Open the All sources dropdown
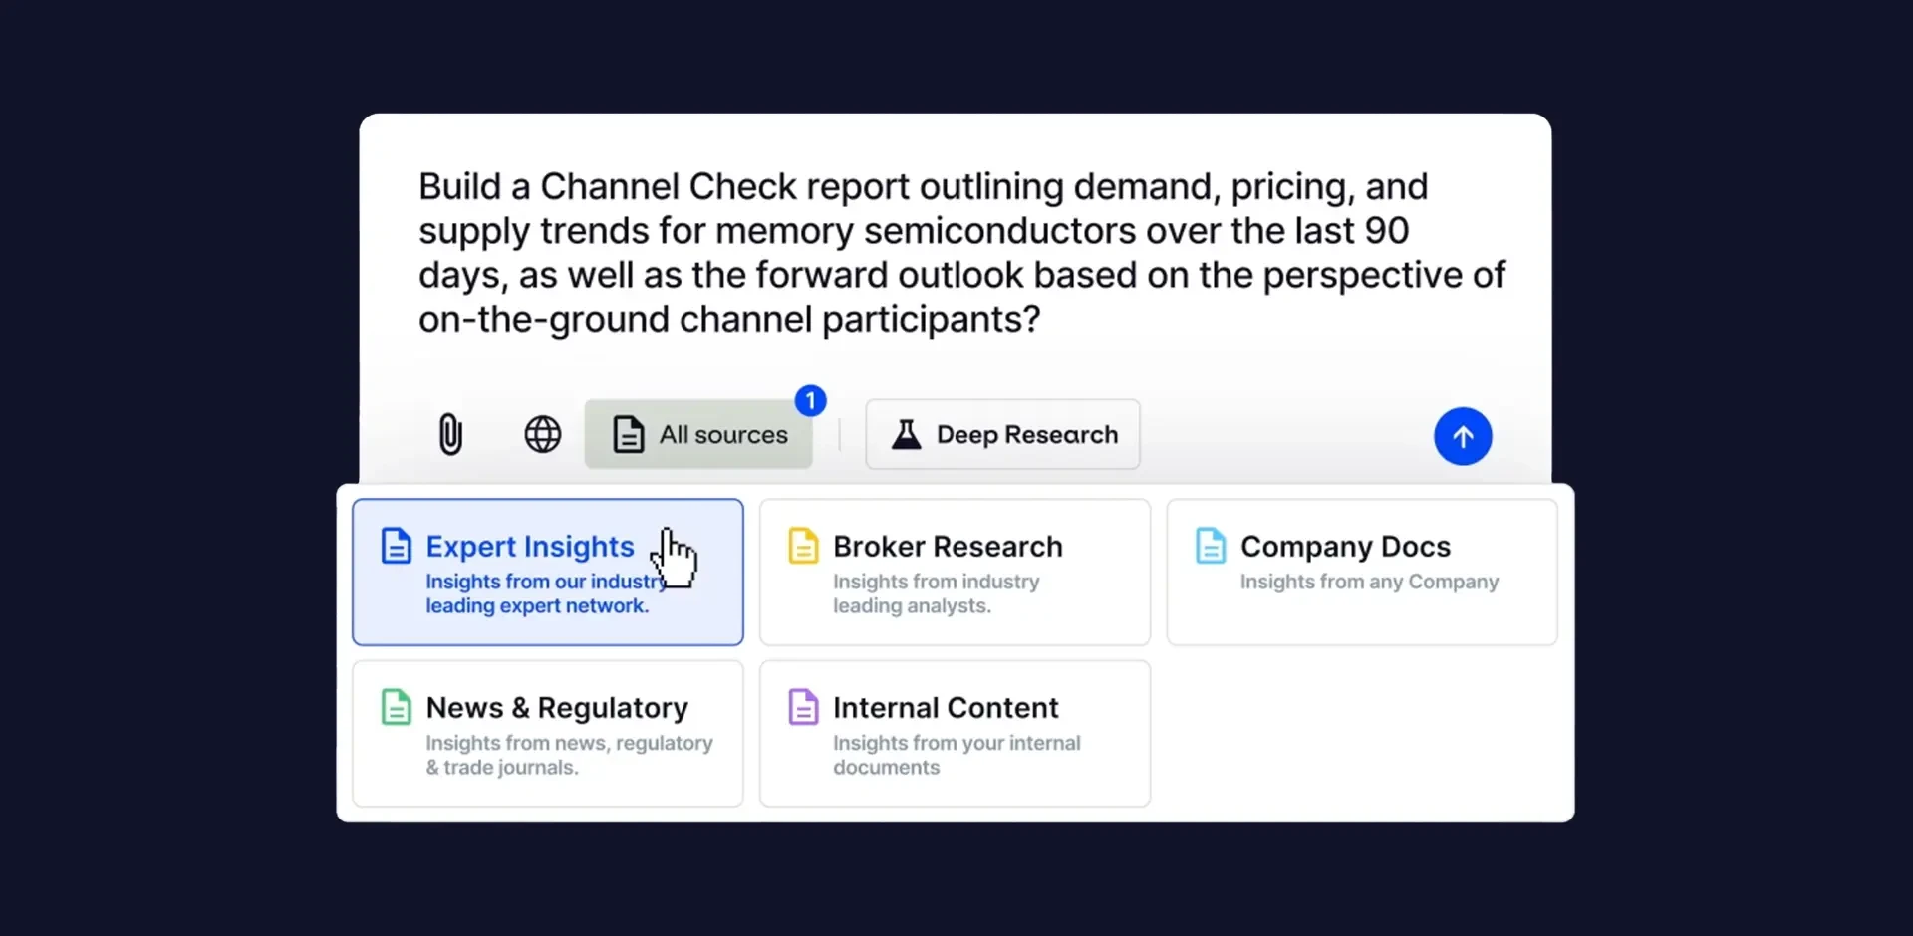1913x936 pixels. pos(722,435)
